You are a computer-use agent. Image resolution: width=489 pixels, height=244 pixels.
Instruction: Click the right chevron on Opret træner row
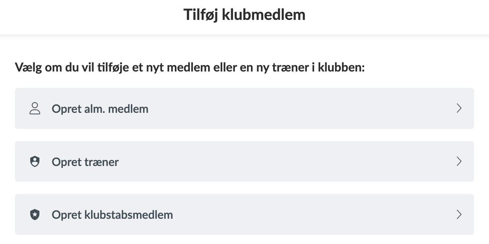pos(459,161)
